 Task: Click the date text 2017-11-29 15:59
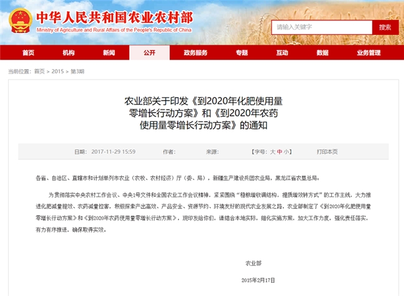(x=113, y=152)
